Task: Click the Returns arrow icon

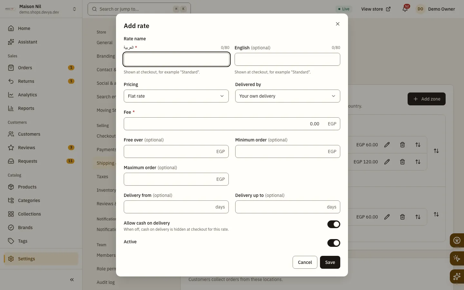Action: pyautogui.click(x=11, y=81)
